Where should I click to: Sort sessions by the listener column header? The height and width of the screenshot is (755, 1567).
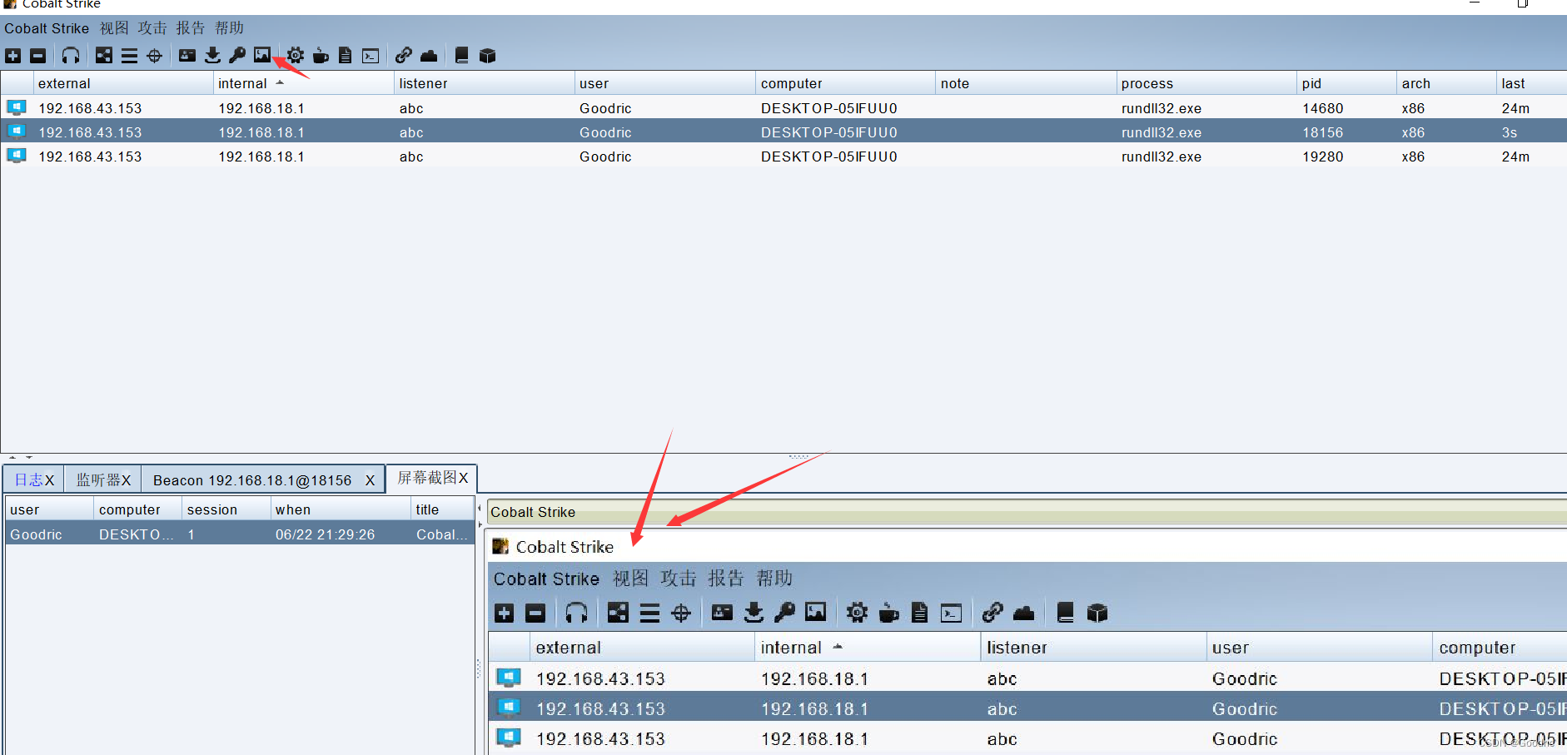point(485,83)
